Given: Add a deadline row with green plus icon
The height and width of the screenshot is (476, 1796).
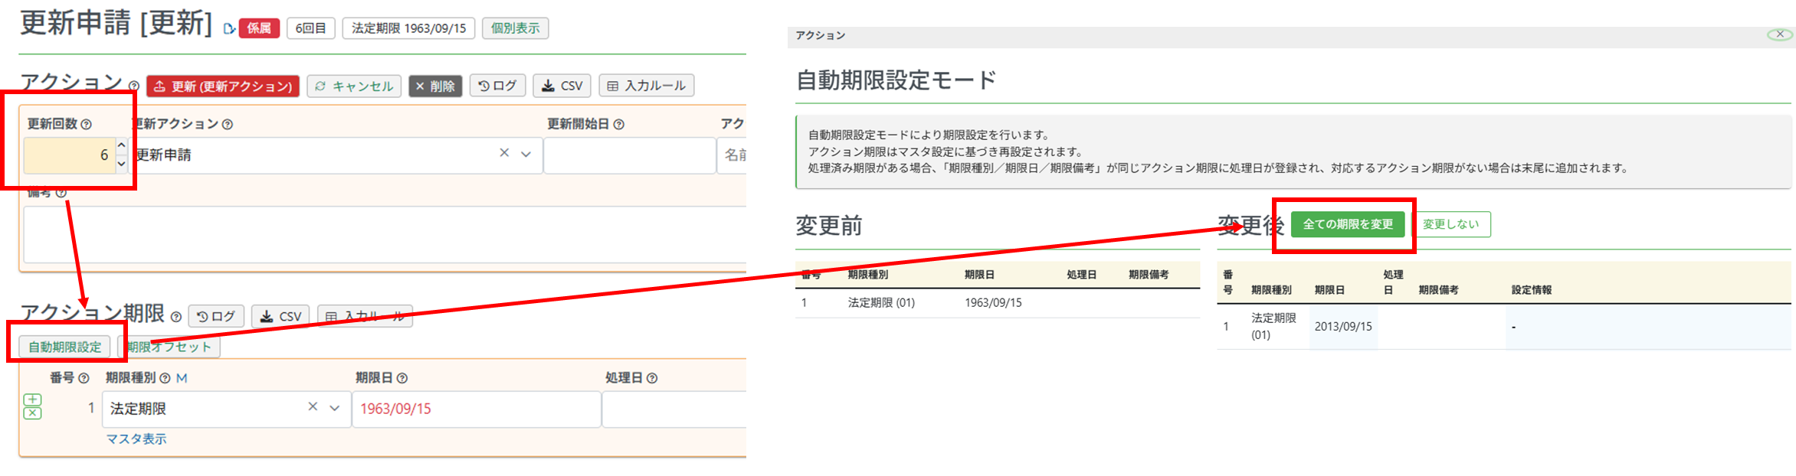Looking at the screenshot, I should (x=32, y=399).
